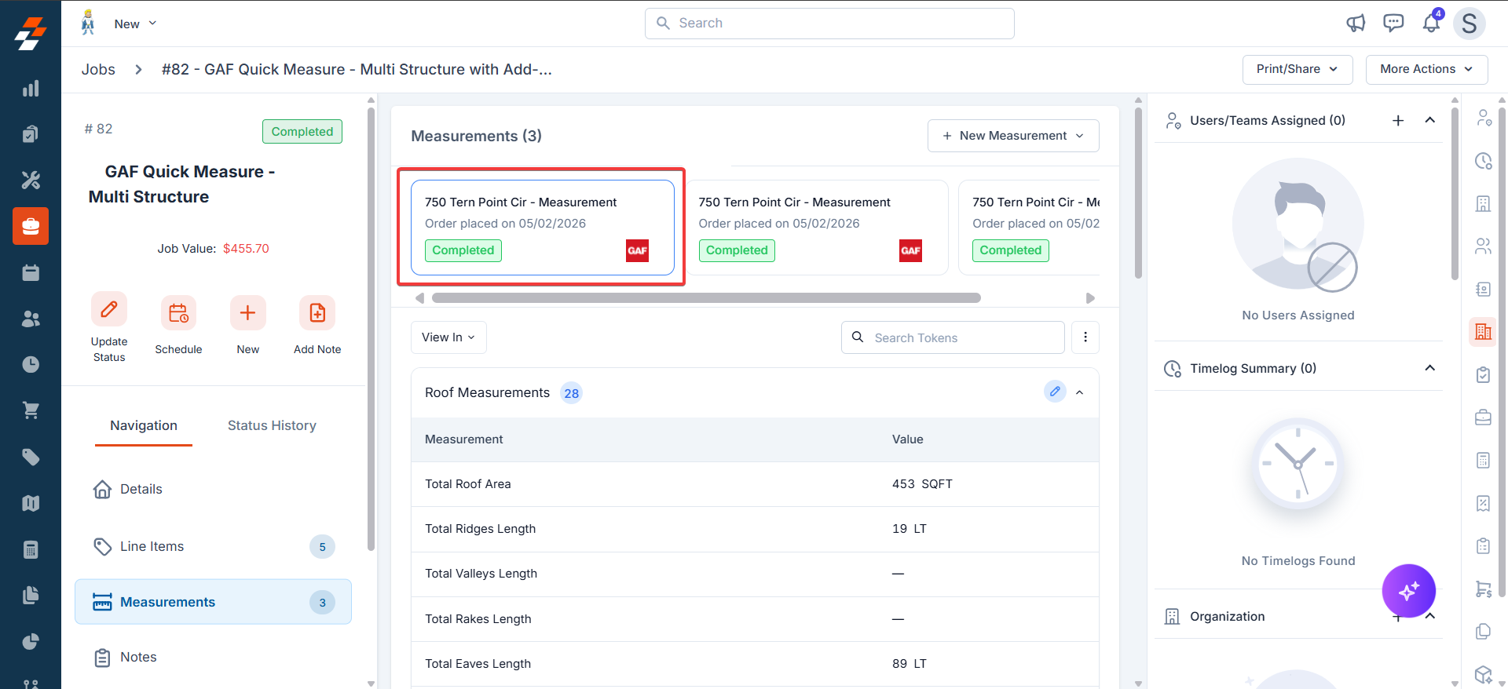Click the measurement cards horizontal scrollbar
Image resolution: width=1508 pixels, height=689 pixels.
tap(706, 298)
